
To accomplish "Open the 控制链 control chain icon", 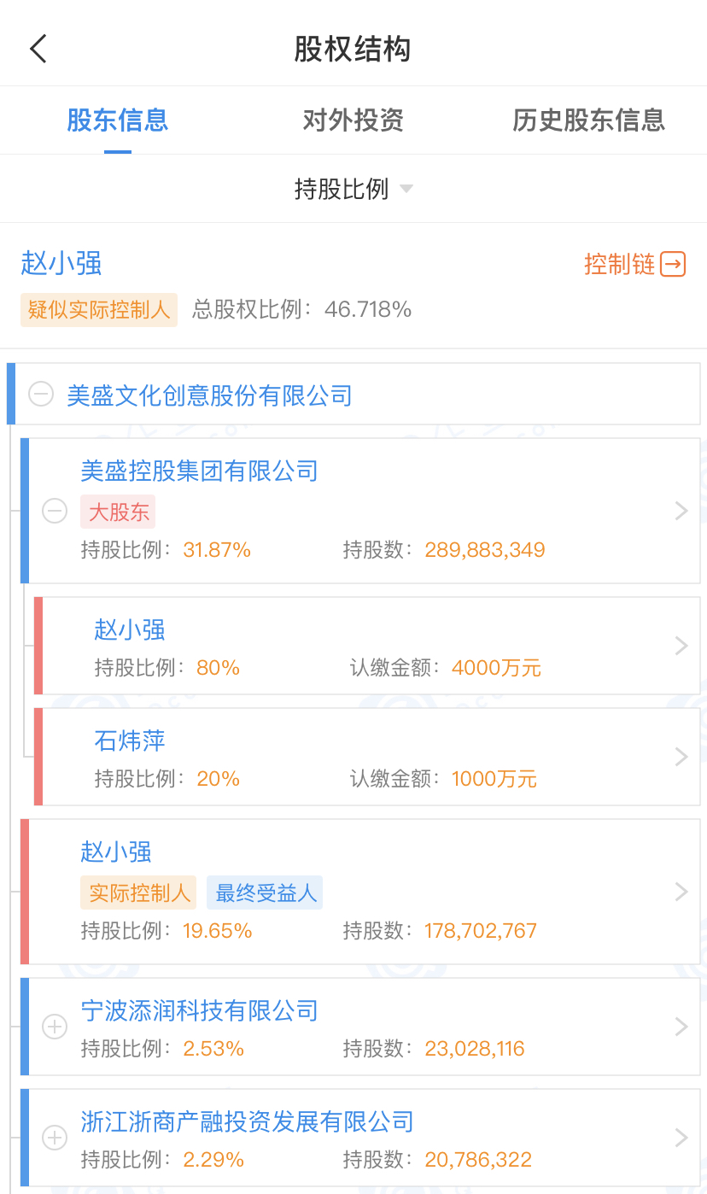I will pyautogui.click(x=673, y=264).
